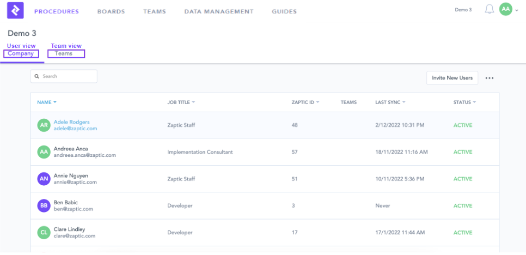The image size is (526, 255).
Task: Open the Status column filter arrow
Action: click(x=474, y=102)
